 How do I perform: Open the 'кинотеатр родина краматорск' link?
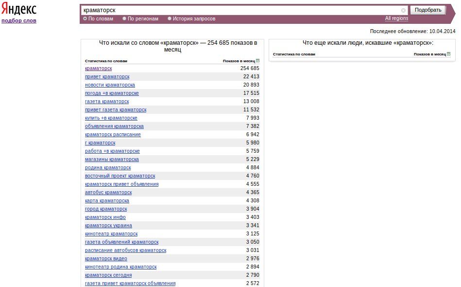tap(121, 267)
